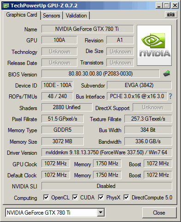
Task: Click the Device ID field 10DE - 100A
Action: [57, 85]
